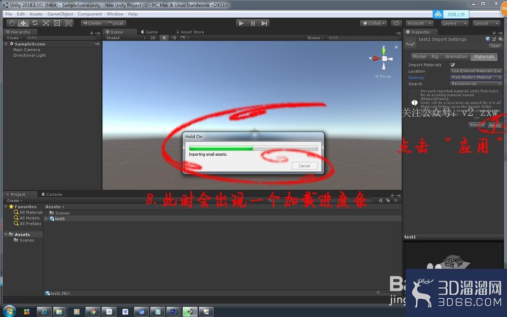Toggle Local handle rotation button
This screenshot has width=507, height=317.
[x=116, y=23]
